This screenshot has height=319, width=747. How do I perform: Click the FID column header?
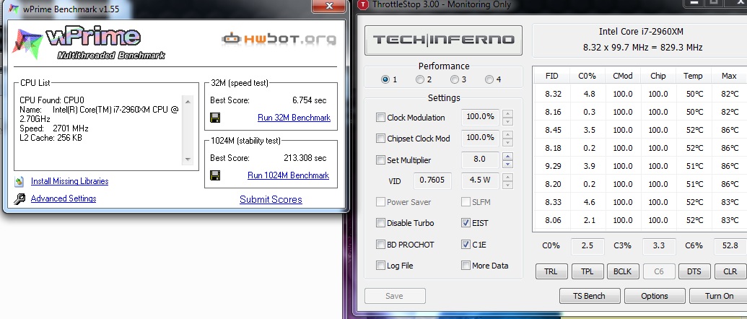tap(551, 77)
